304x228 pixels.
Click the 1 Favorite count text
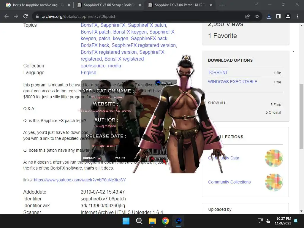click(x=222, y=36)
